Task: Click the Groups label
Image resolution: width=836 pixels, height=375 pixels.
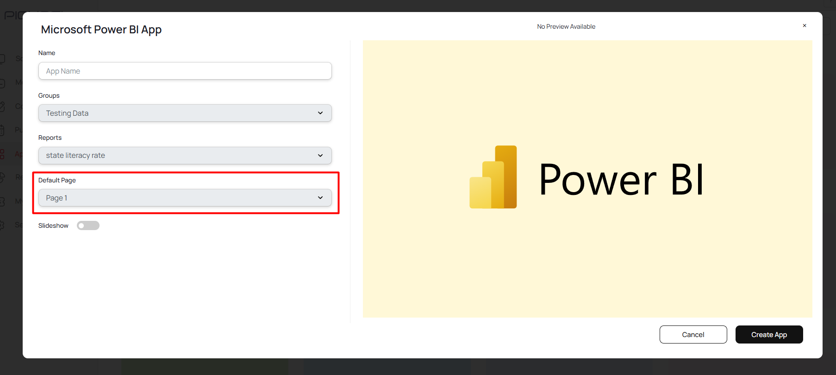Action: (49, 95)
